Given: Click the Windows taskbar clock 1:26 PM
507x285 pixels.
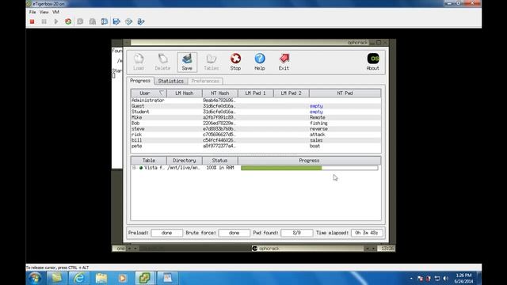Looking at the screenshot, I should point(463,275).
